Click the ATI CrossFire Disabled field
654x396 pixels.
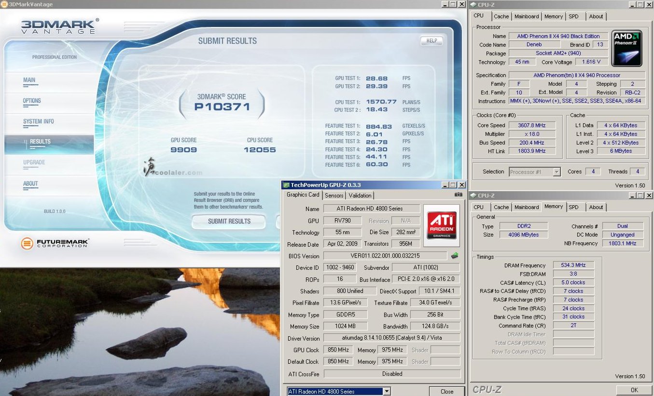(x=392, y=374)
